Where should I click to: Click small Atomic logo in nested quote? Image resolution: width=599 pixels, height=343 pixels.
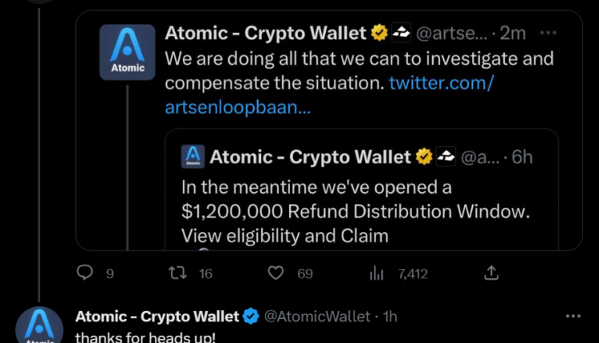point(192,156)
